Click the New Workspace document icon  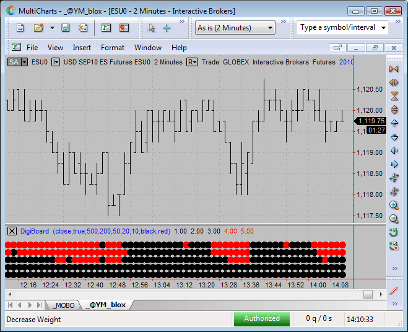20,28
